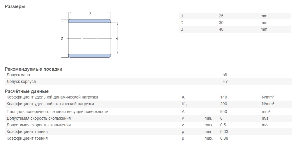Click the shaft tolerance value h8
This screenshot has height=144, width=300.
(225, 75)
